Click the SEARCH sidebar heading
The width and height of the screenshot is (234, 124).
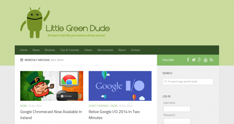pyautogui.click(x=167, y=73)
